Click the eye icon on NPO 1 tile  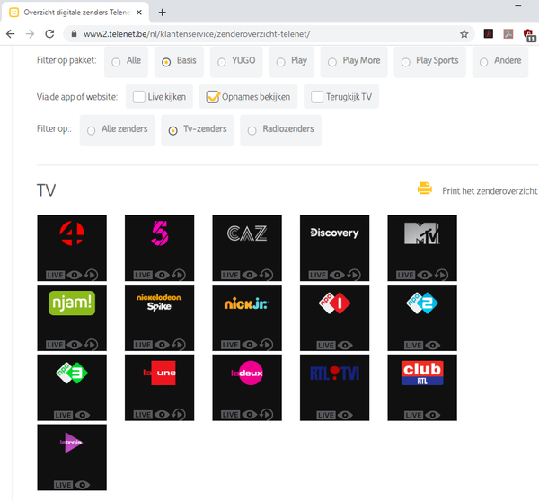[345, 346]
